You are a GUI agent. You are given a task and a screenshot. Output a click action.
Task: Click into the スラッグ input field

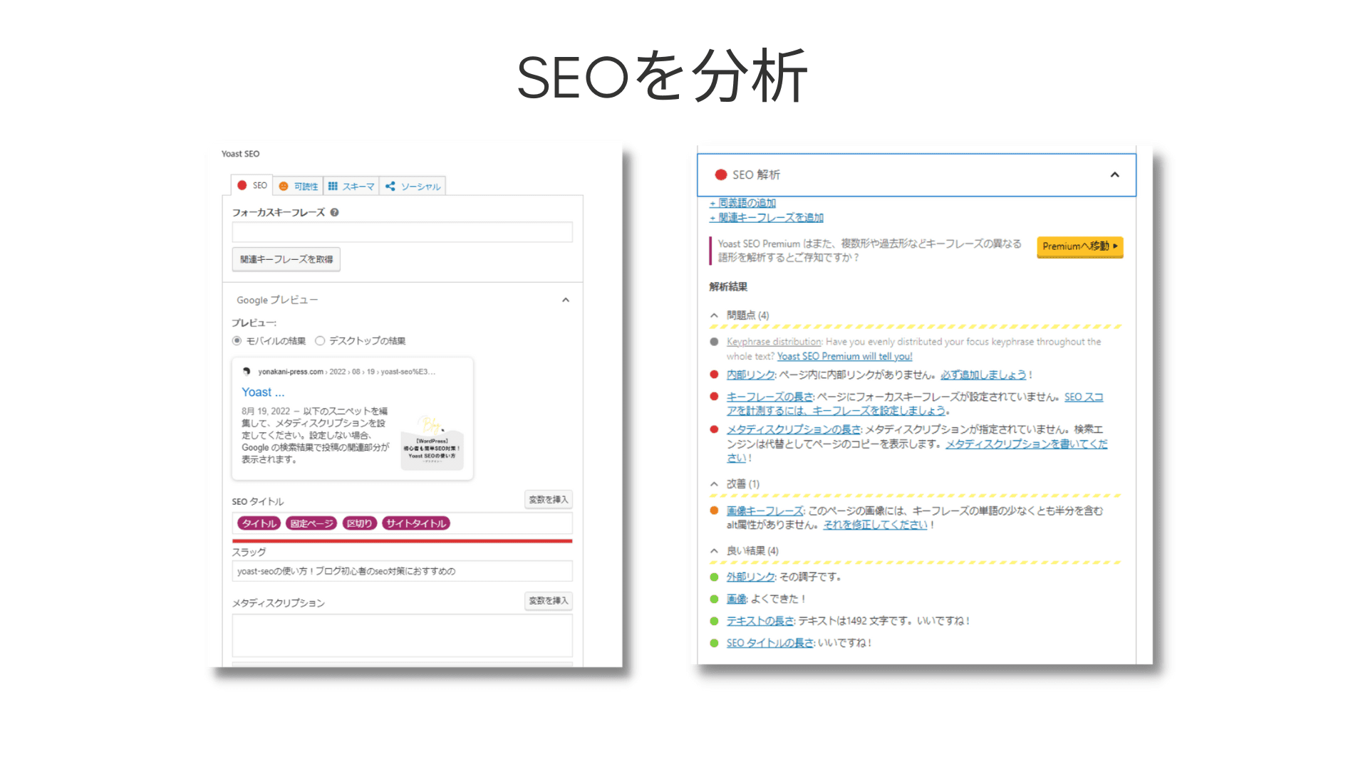402,571
